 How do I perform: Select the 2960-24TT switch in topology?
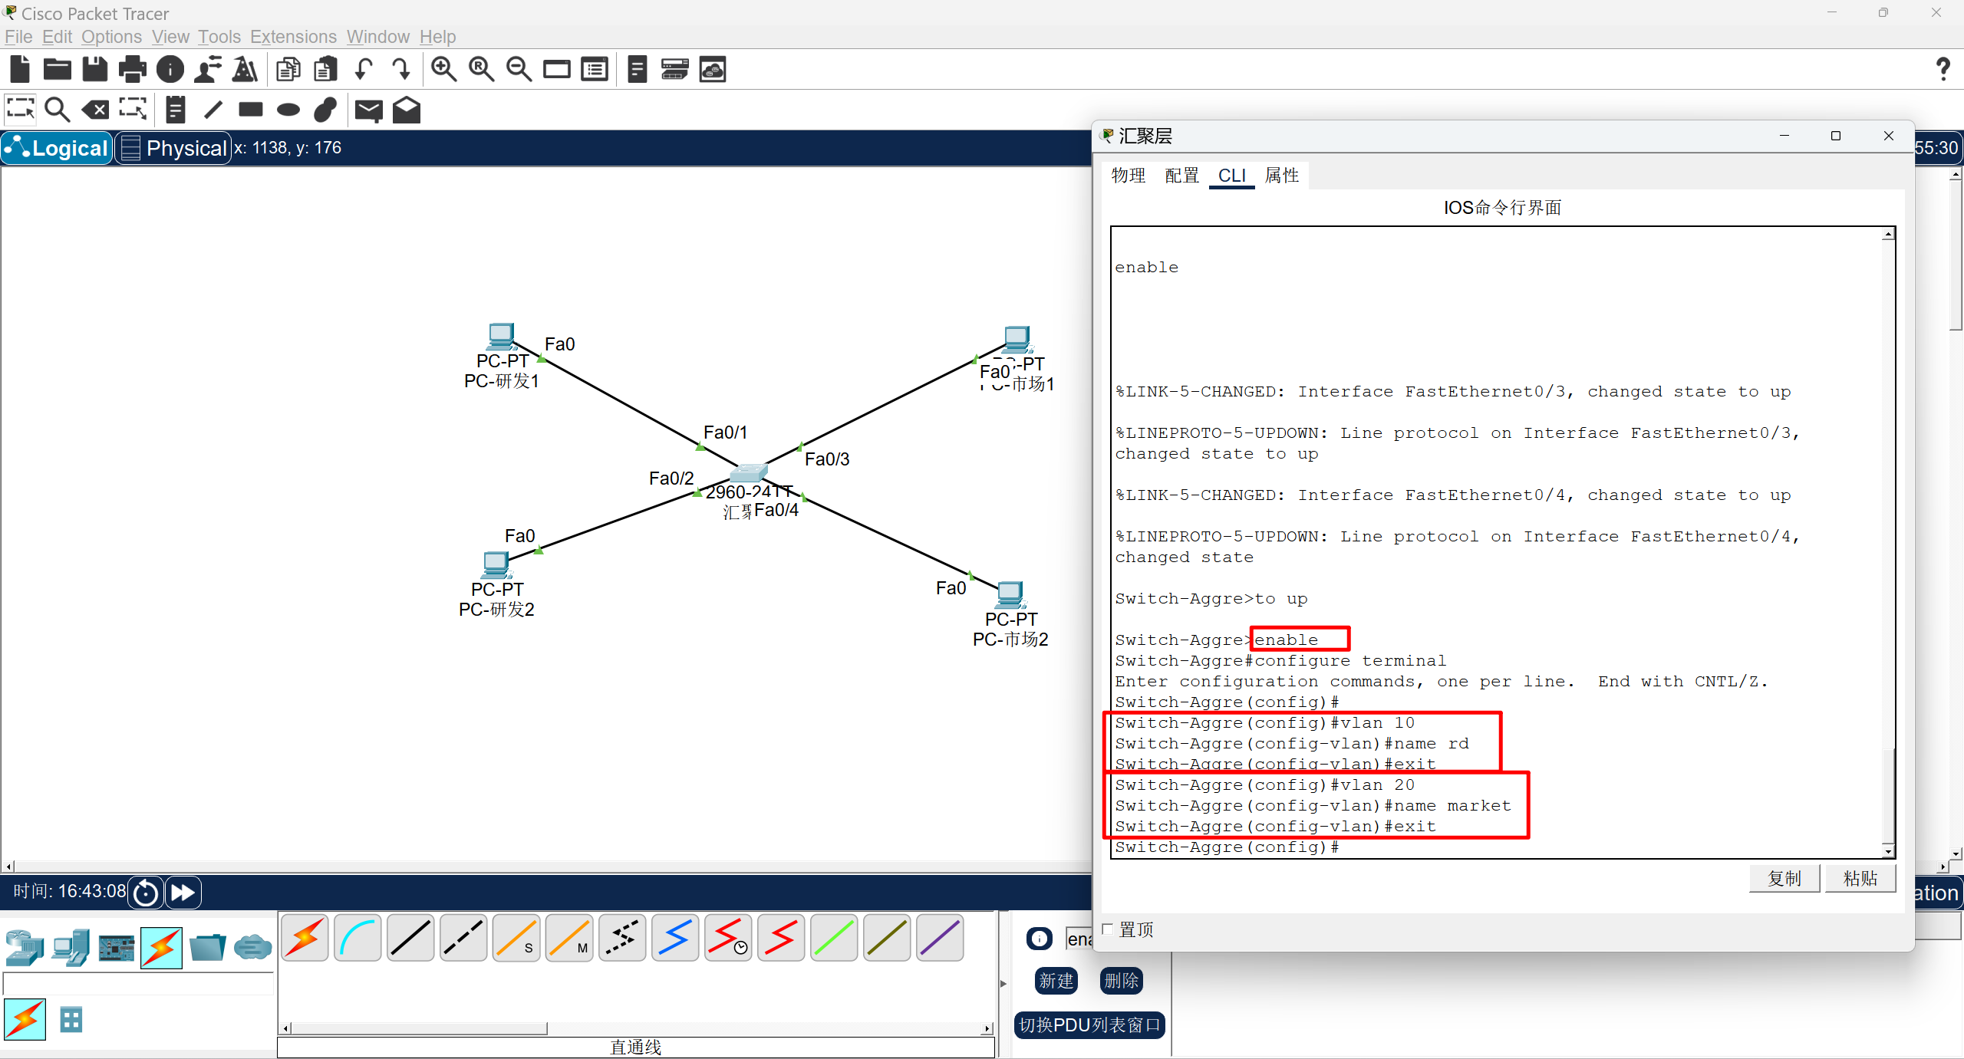(x=749, y=472)
